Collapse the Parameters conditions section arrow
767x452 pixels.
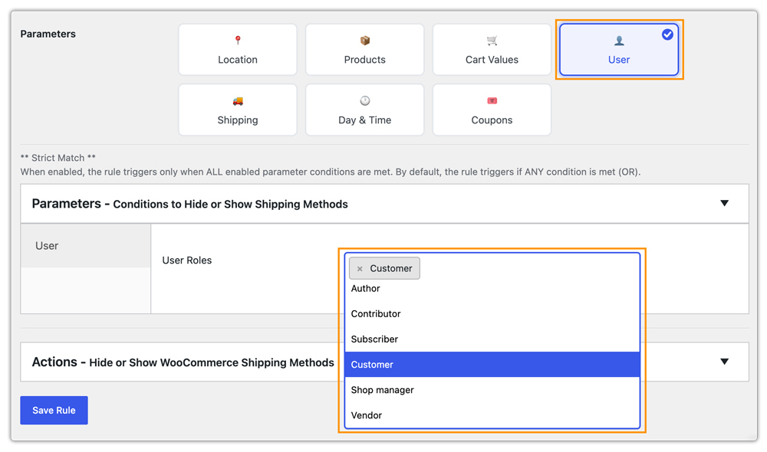[725, 203]
